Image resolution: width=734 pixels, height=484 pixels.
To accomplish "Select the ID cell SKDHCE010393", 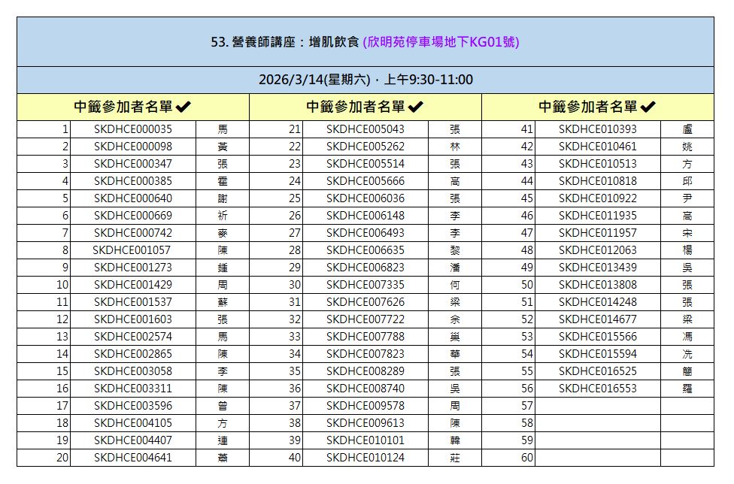I will (597, 129).
